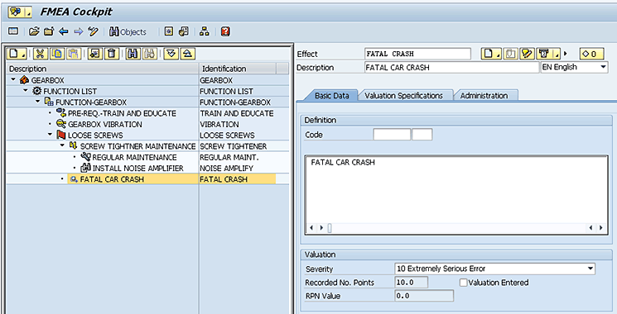Click the greyed icon right of Effect's new document button

(510, 54)
